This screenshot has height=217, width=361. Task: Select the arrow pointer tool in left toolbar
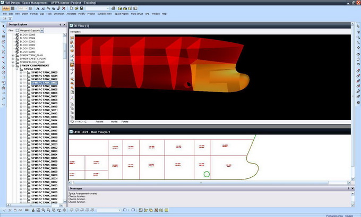point(4,25)
